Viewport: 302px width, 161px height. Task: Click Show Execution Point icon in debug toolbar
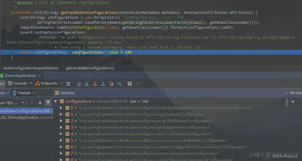coord(68,84)
